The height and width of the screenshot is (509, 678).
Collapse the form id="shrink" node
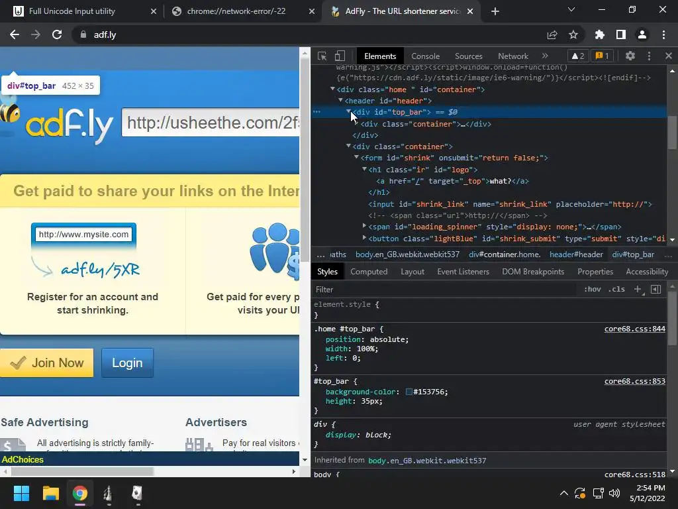[x=356, y=157]
